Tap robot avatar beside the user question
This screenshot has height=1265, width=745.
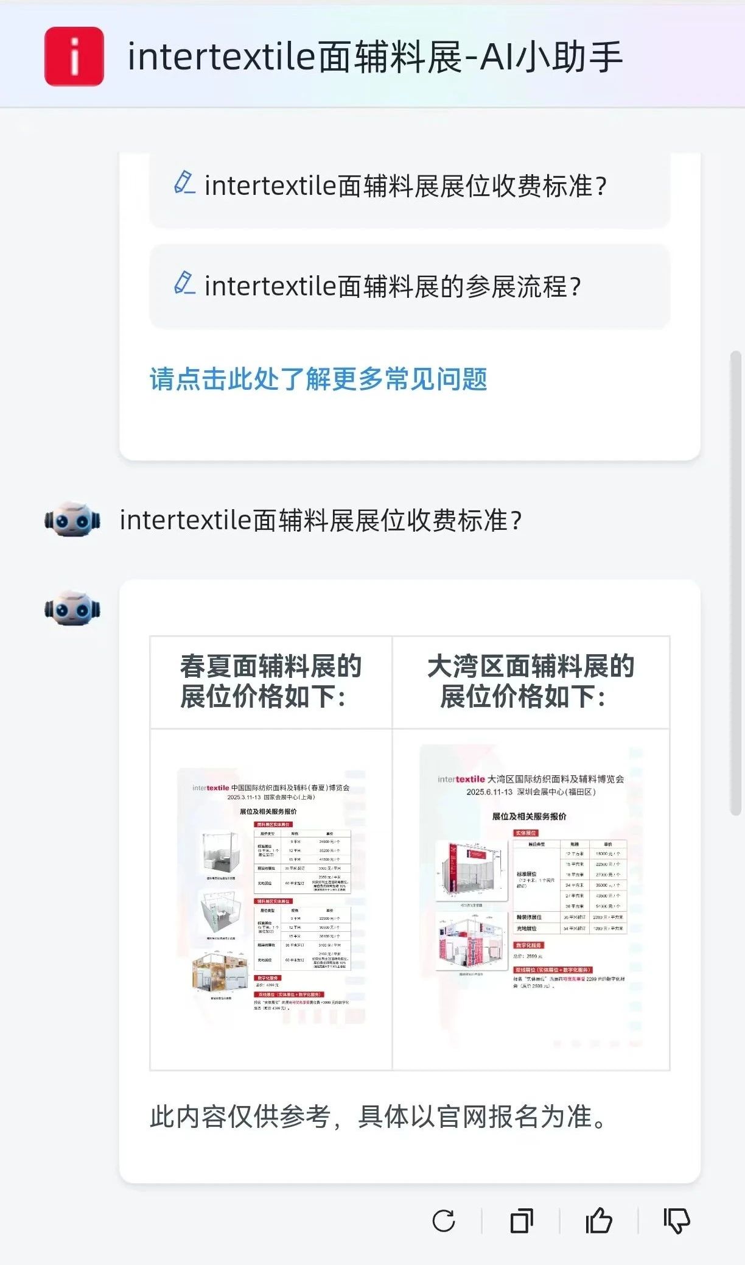pyautogui.click(x=72, y=520)
